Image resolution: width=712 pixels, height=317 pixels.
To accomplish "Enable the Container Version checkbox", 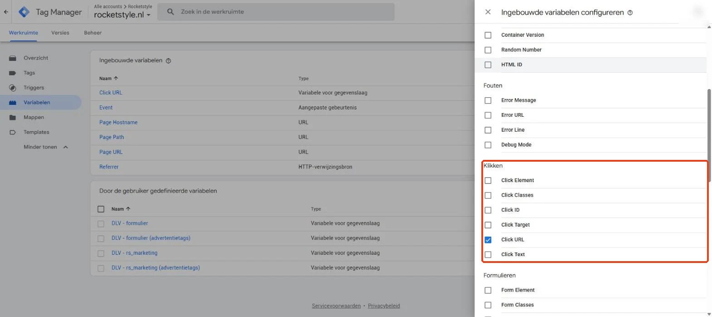I will pos(488,35).
